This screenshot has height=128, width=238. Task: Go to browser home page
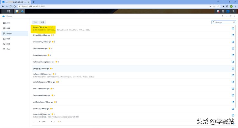click(x=15, y=6)
